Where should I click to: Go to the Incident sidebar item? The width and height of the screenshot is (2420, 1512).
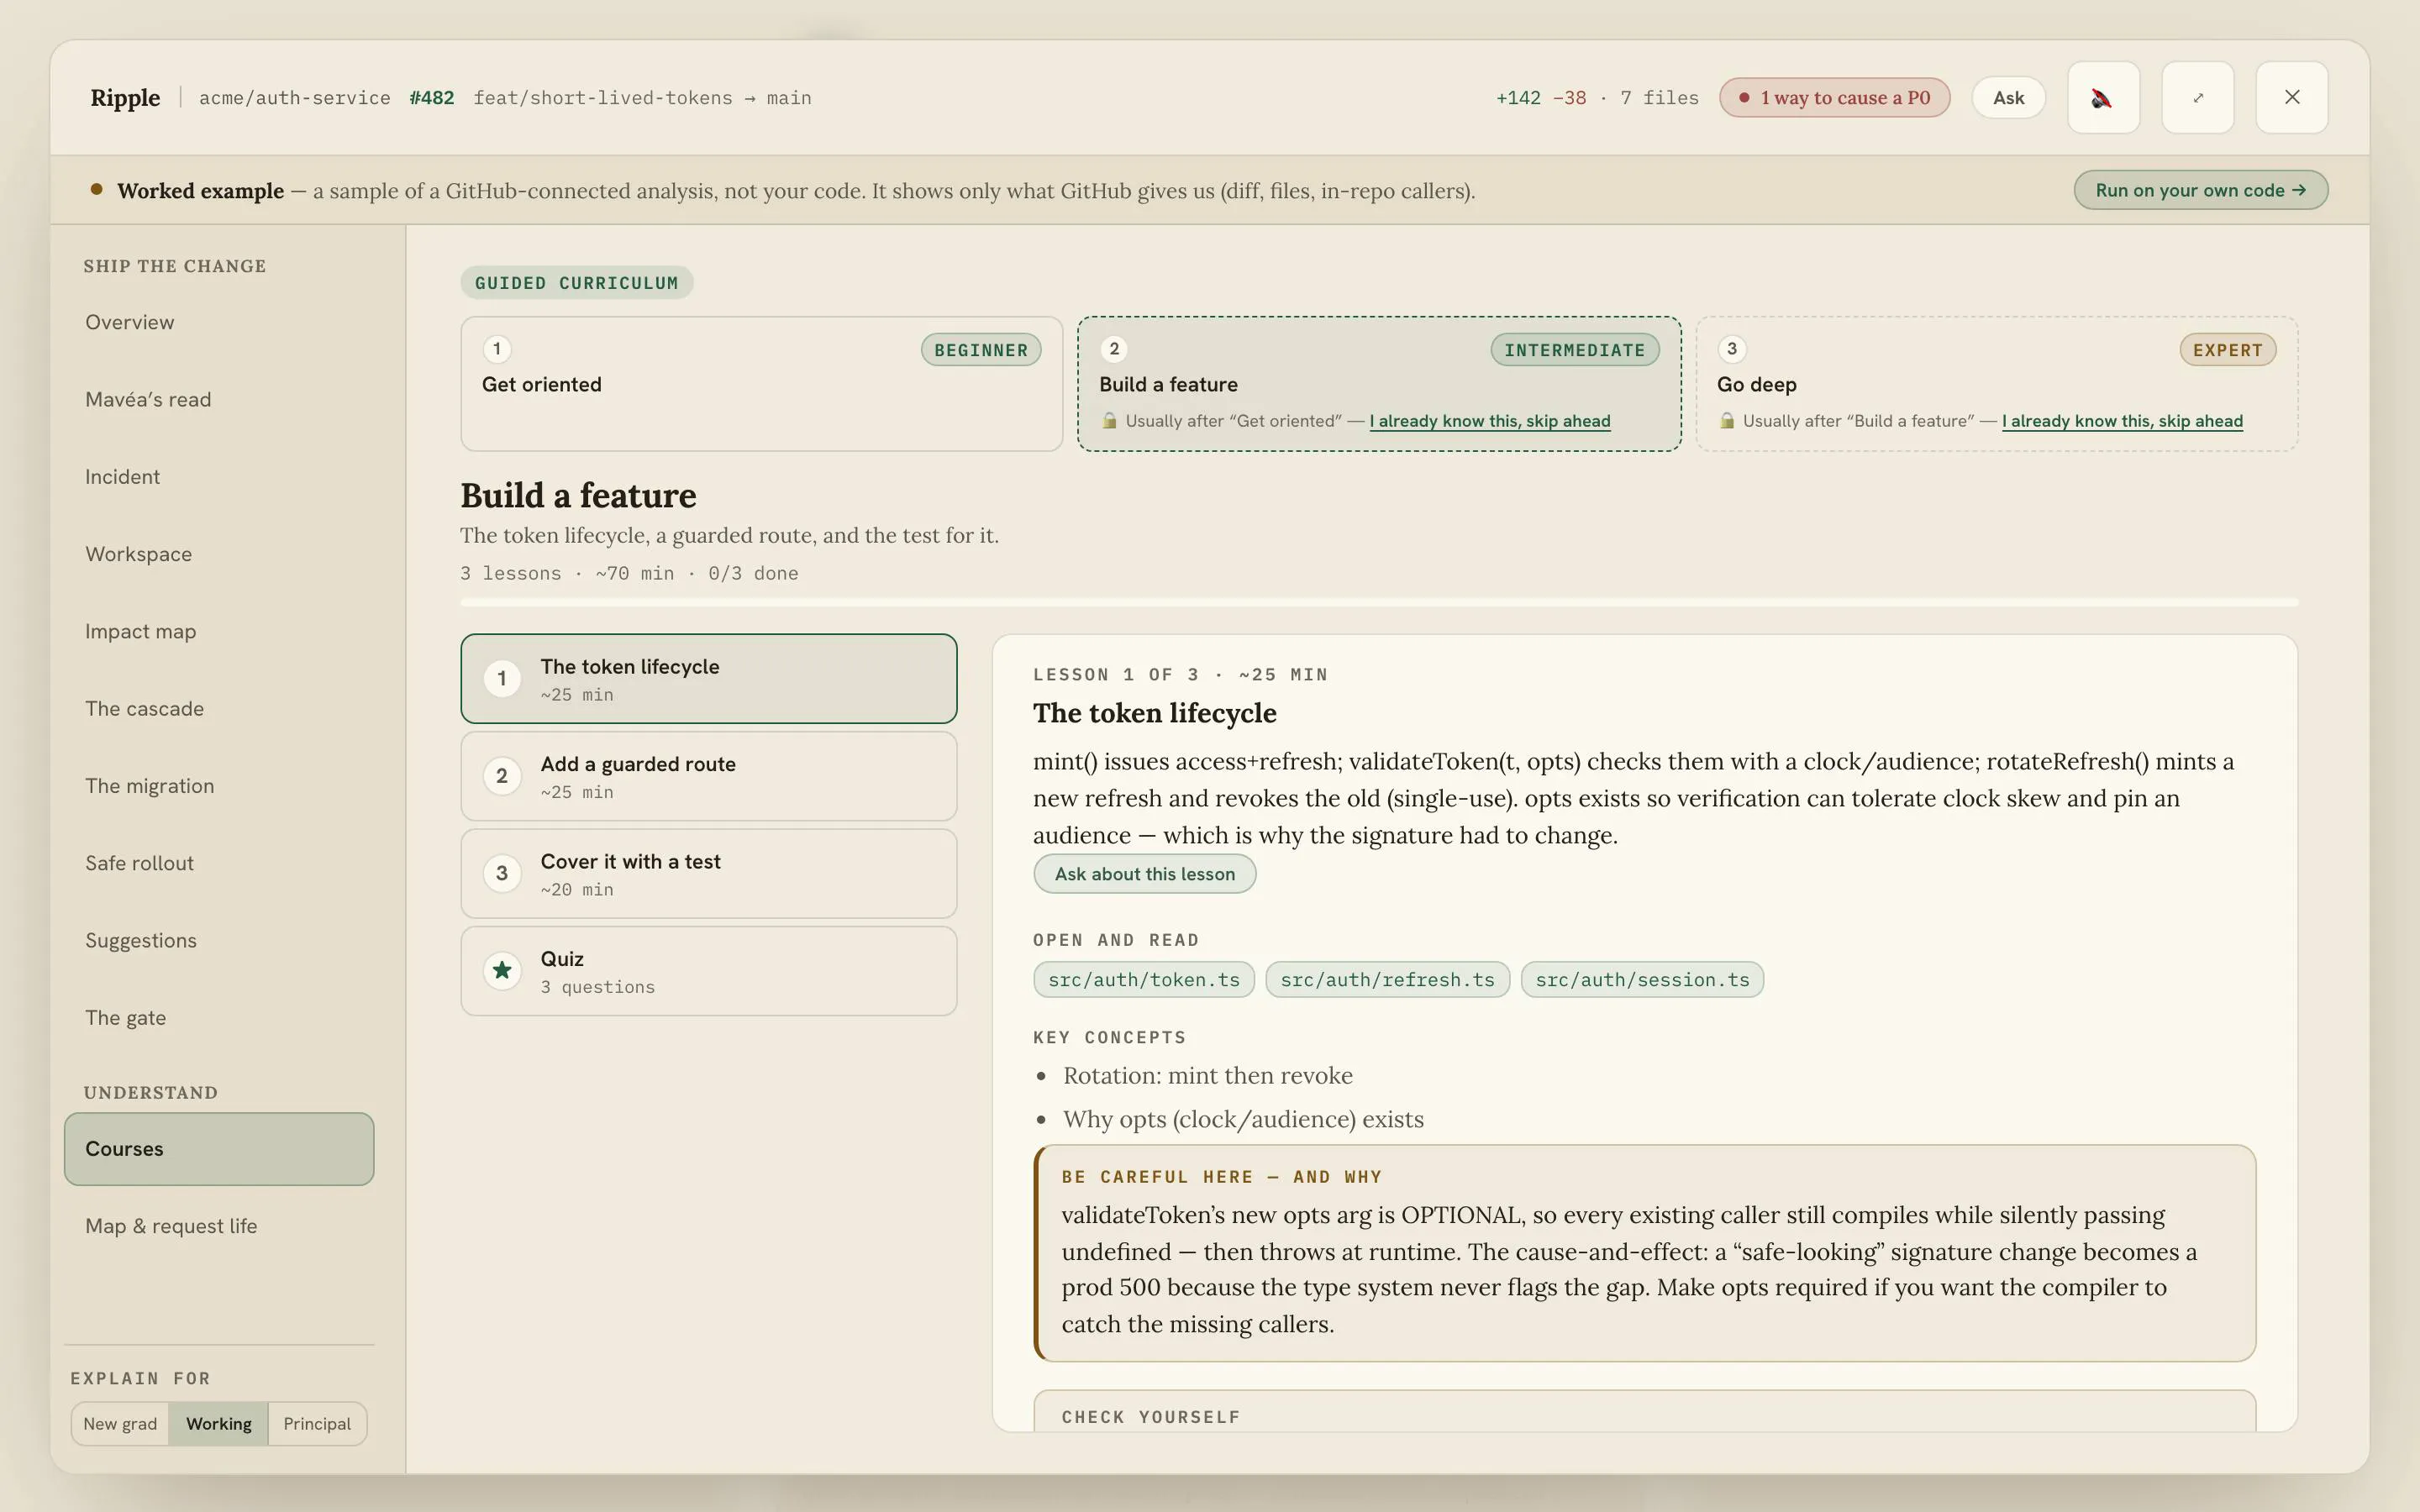[219, 477]
